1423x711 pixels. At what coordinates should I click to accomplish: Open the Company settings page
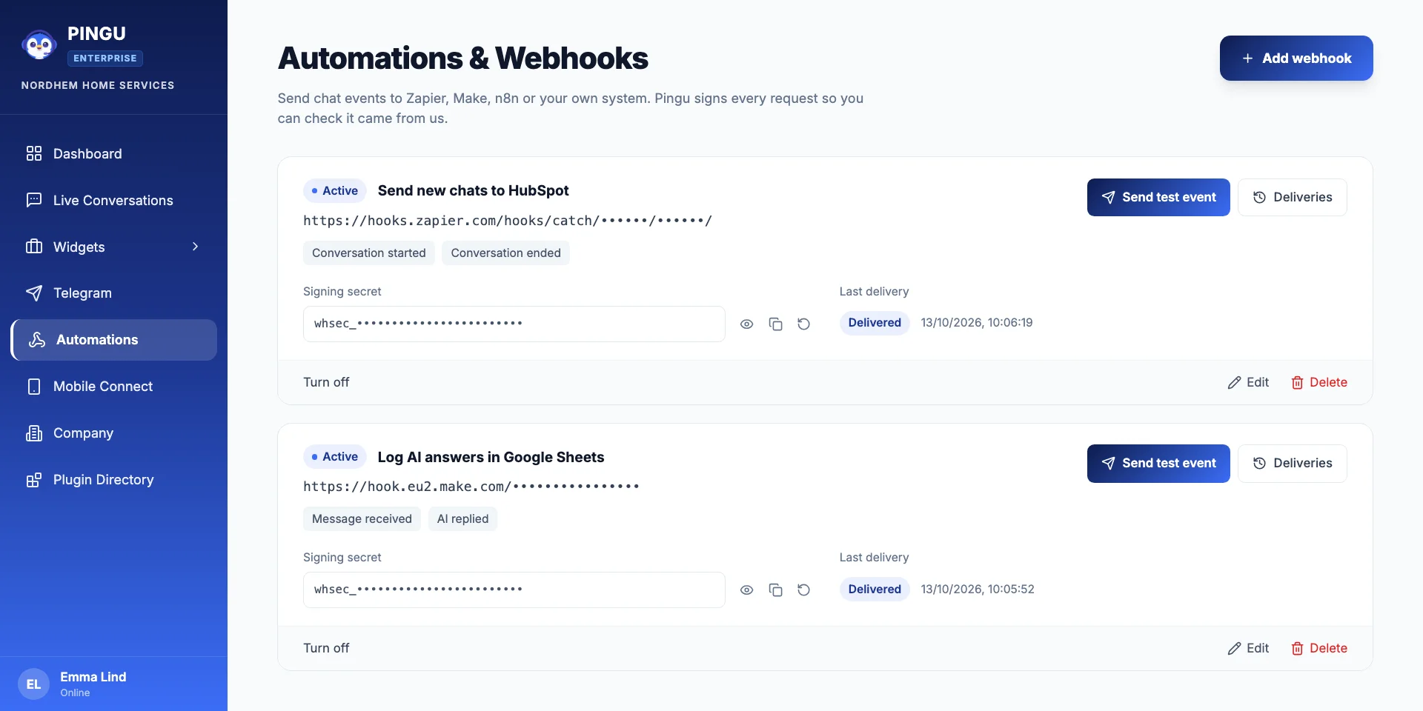pos(113,433)
